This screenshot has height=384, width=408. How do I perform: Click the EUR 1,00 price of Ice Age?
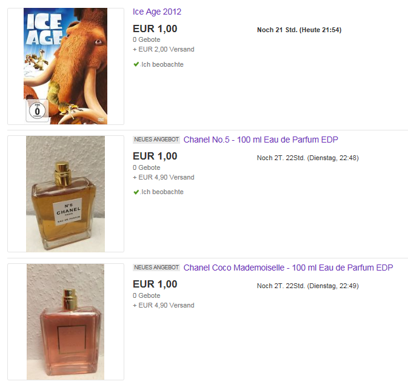(155, 29)
